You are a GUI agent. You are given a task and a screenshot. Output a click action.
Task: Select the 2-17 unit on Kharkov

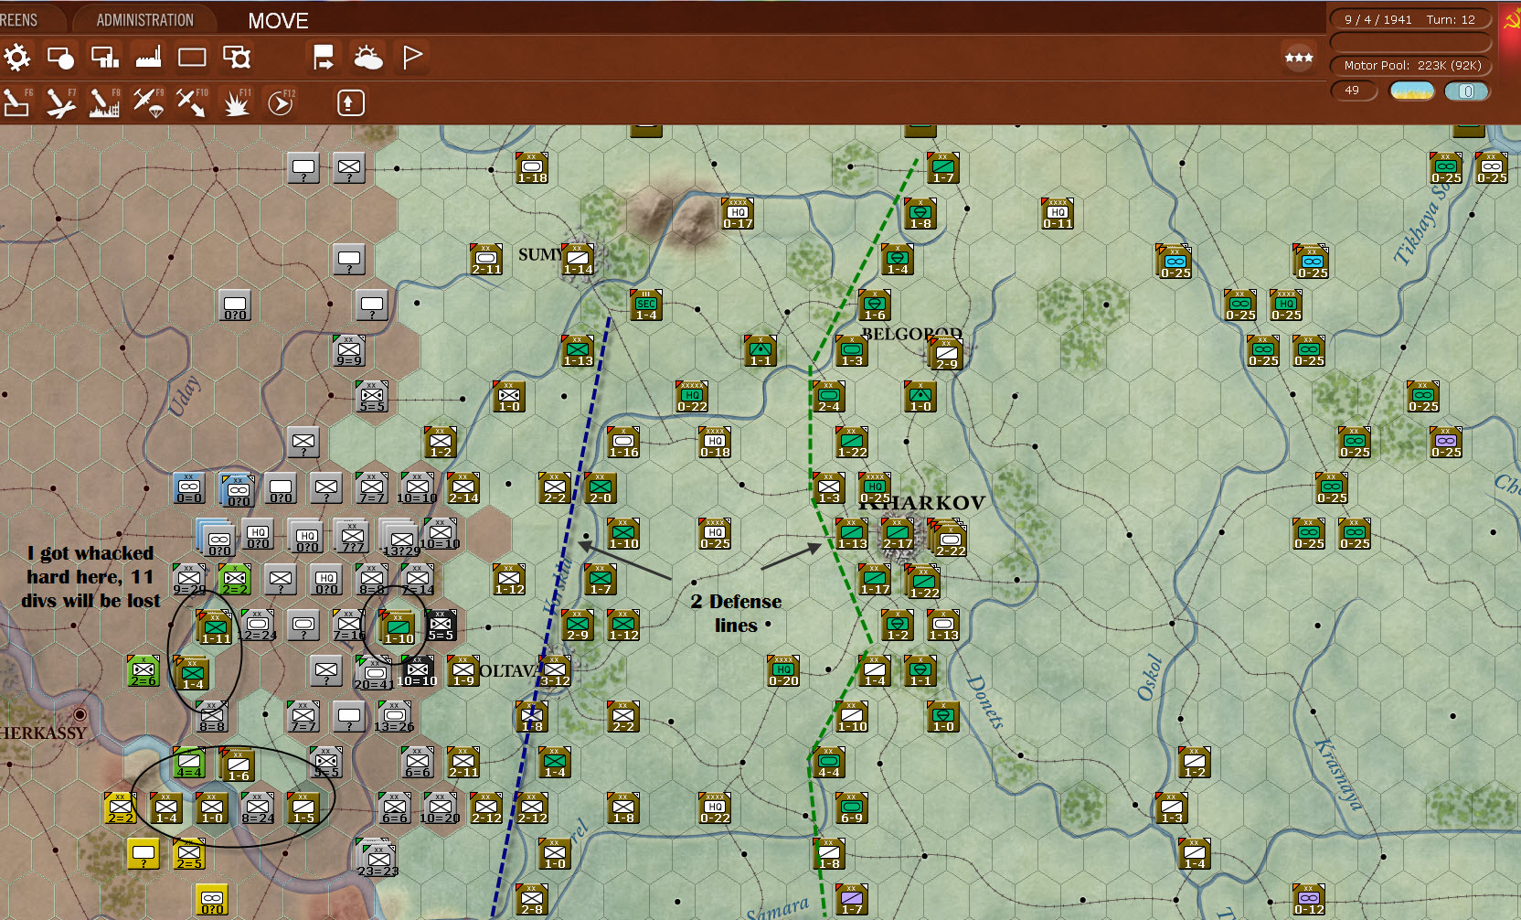898,534
